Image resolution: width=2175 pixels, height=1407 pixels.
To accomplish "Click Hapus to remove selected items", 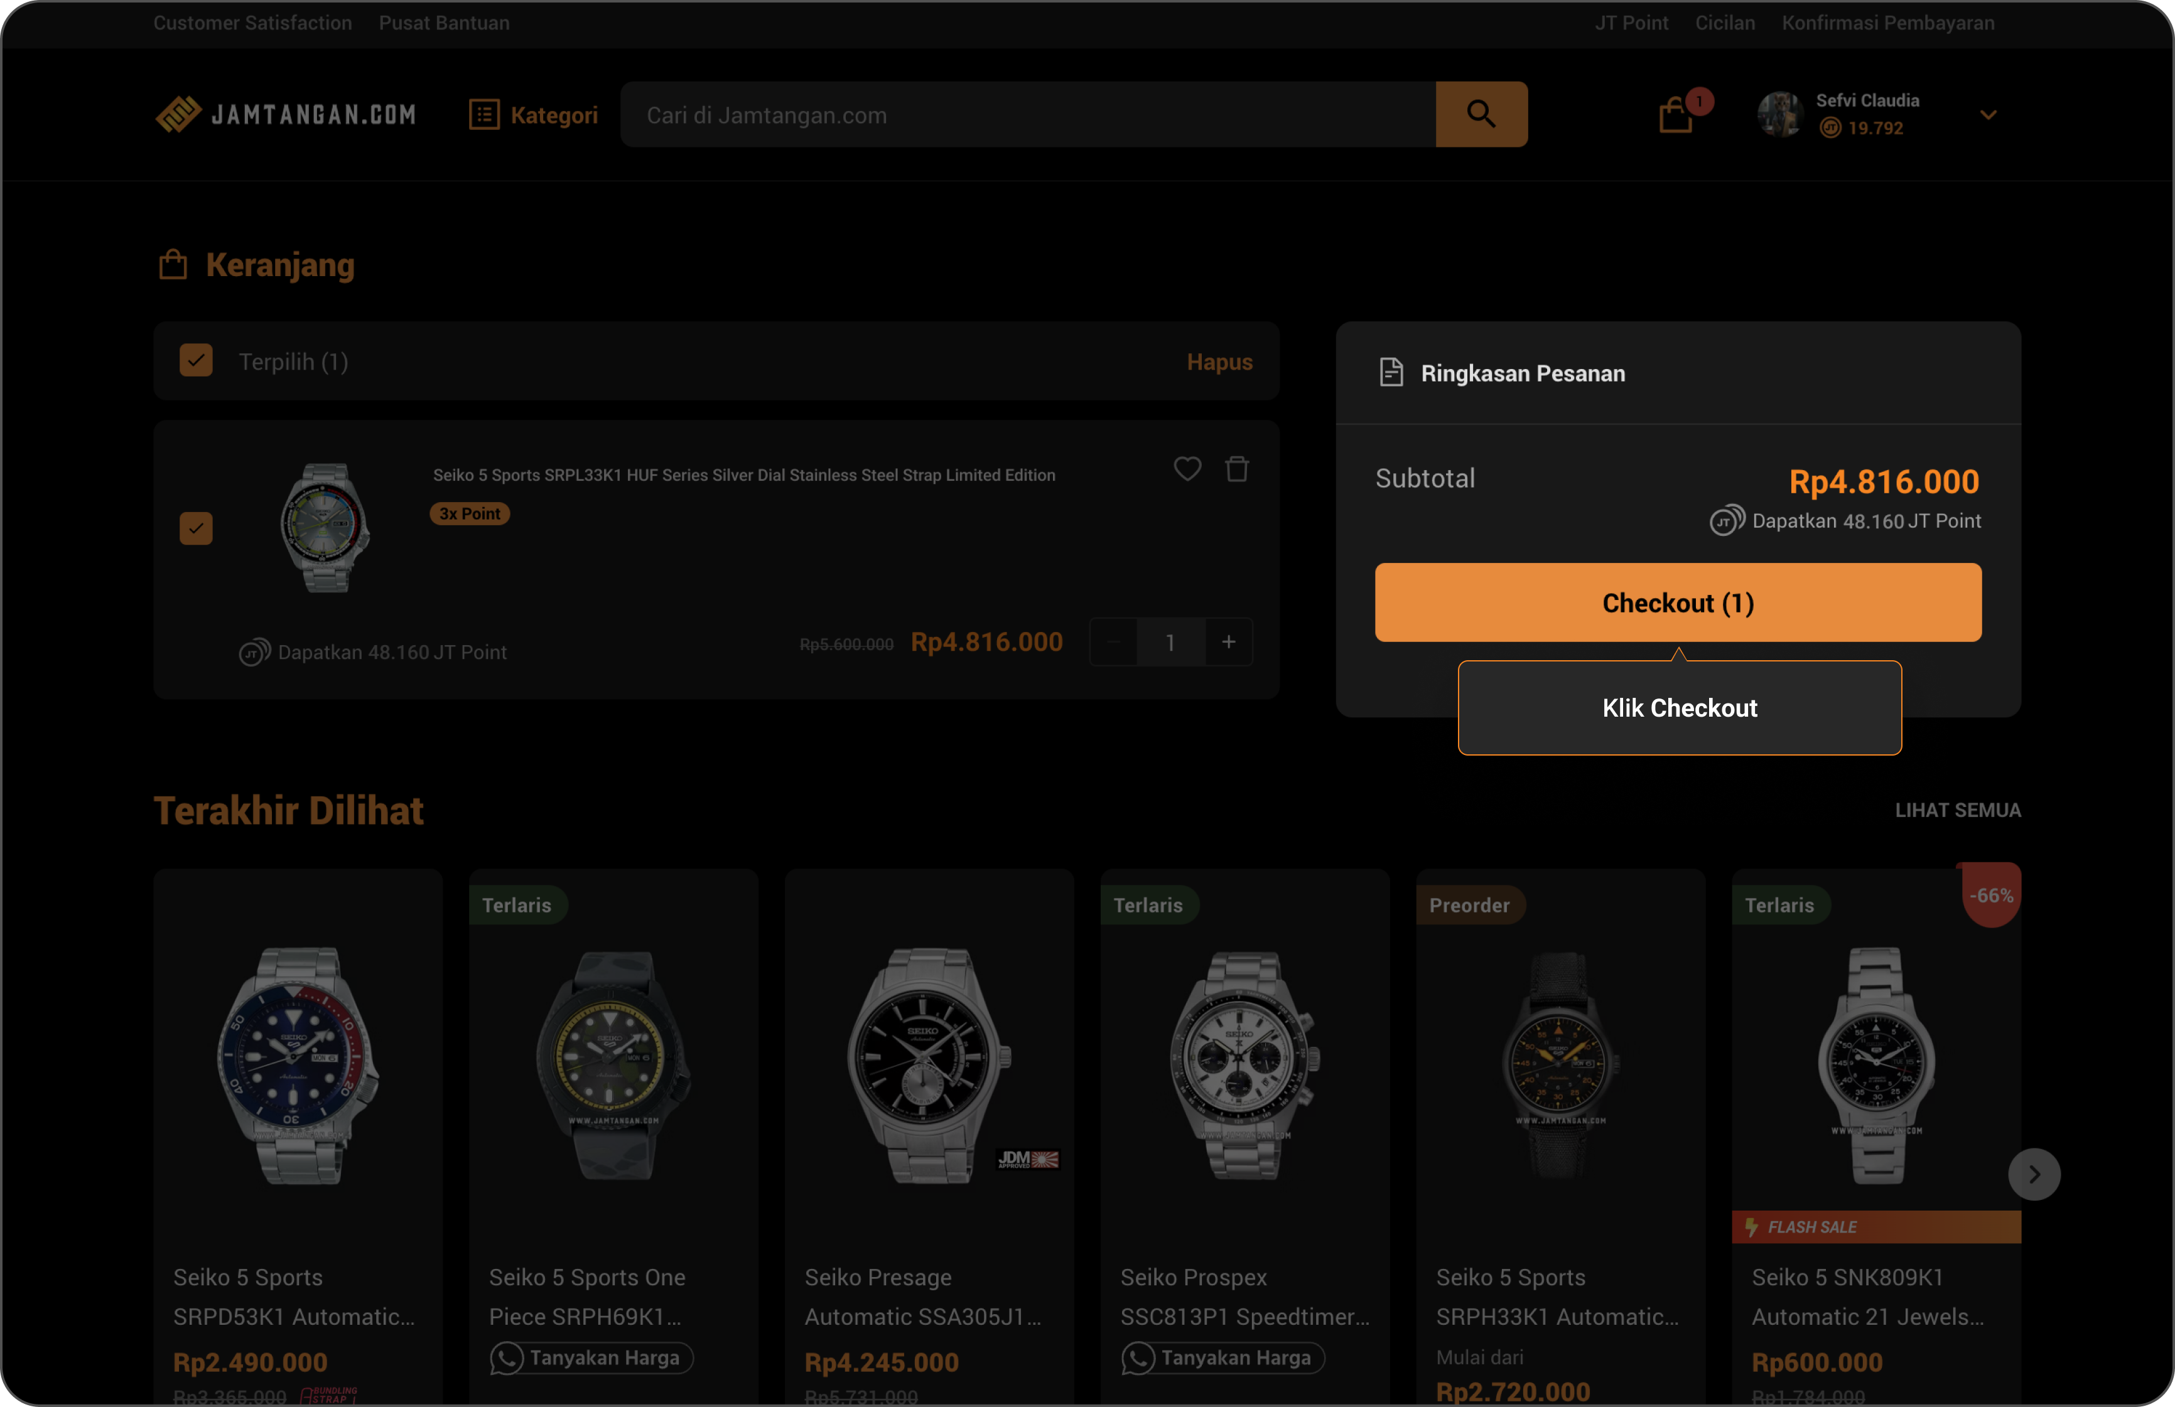I will click(x=1219, y=362).
